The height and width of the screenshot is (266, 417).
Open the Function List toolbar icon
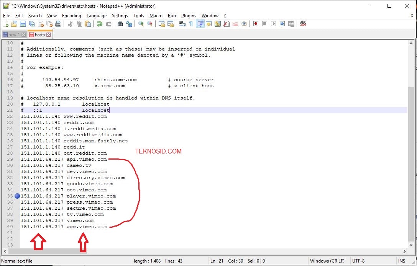click(x=226, y=24)
